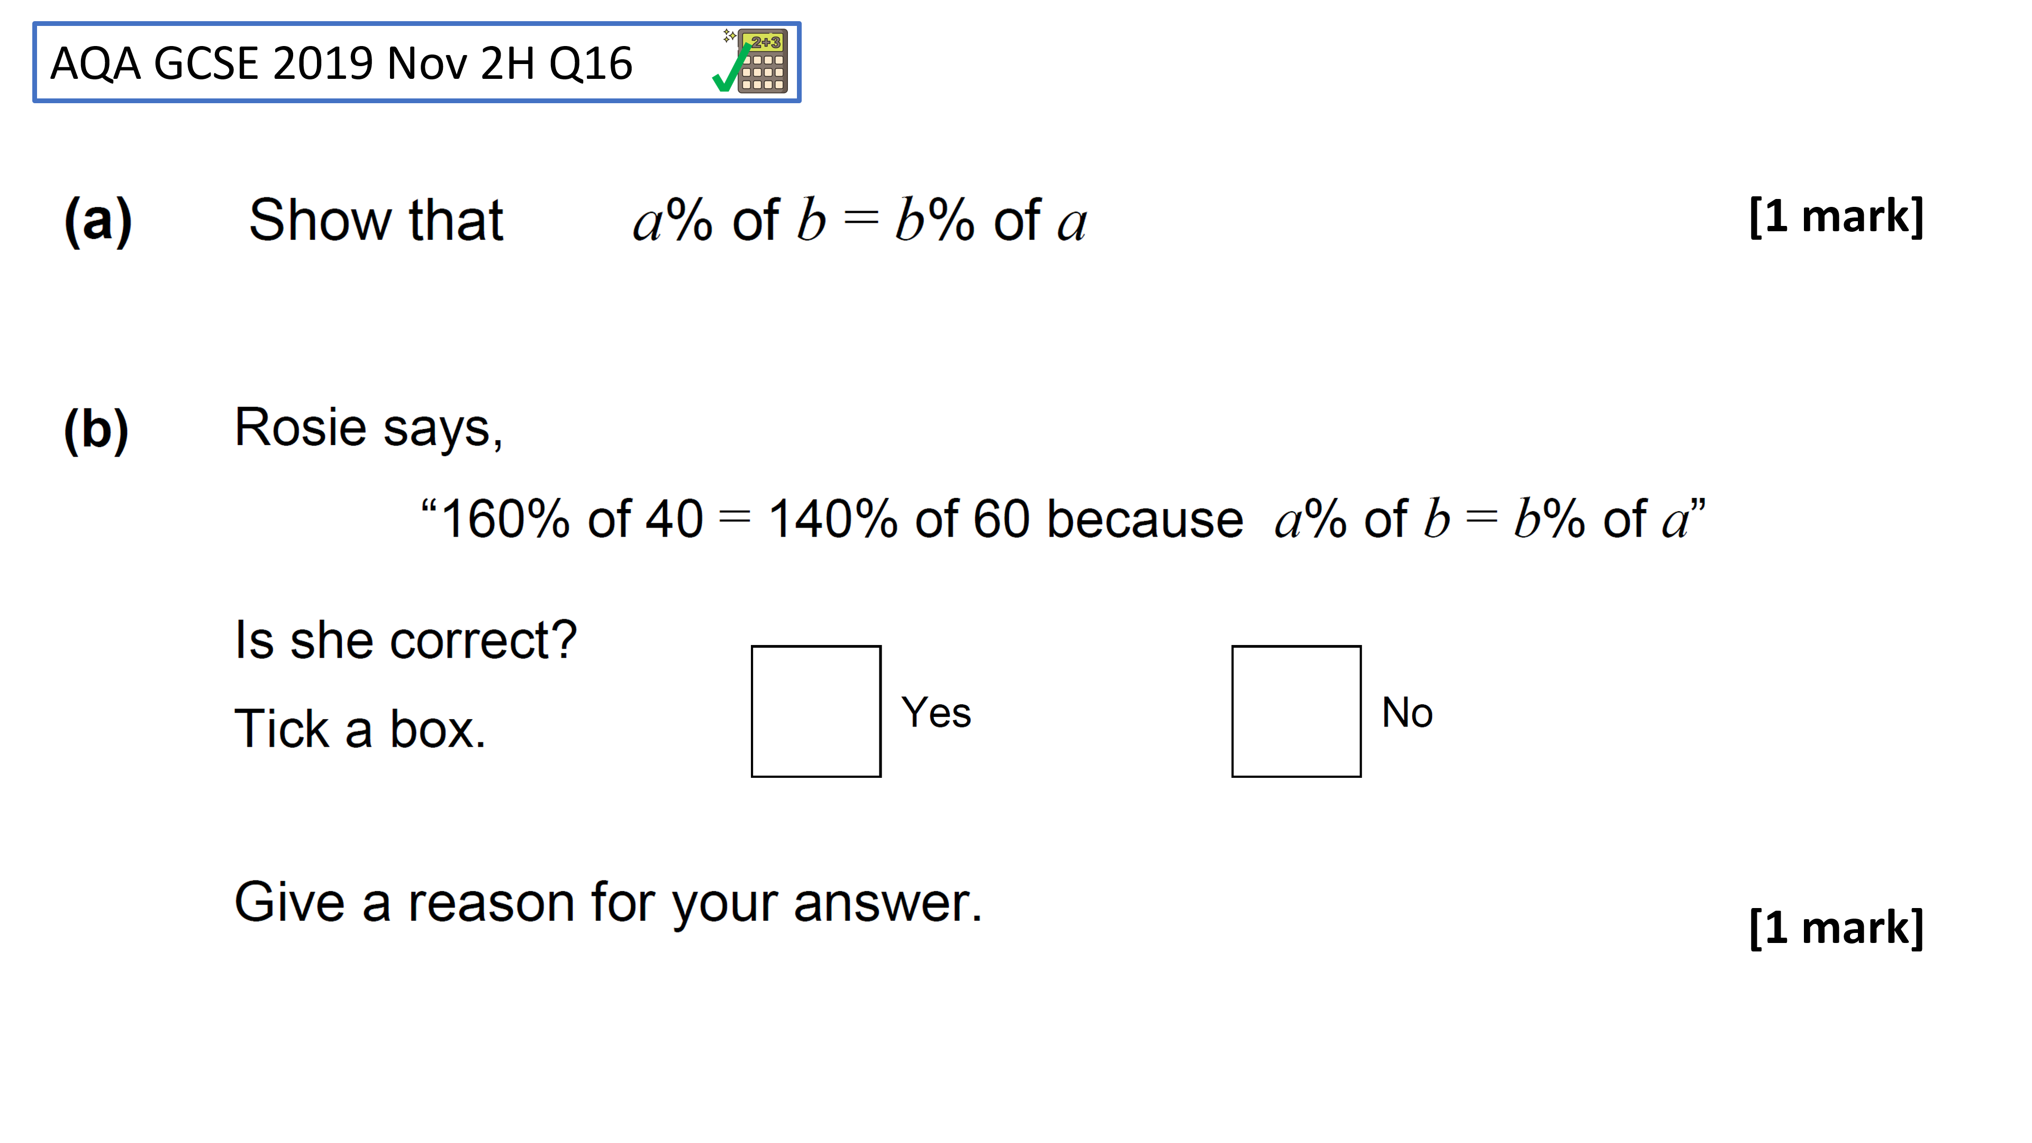Image resolution: width=2032 pixels, height=1143 pixels.
Task: Click the 'Yes' label text
Action: coord(936,712)
